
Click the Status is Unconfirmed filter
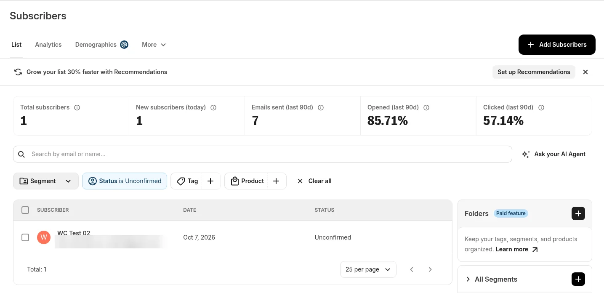(x=125, y=181)
